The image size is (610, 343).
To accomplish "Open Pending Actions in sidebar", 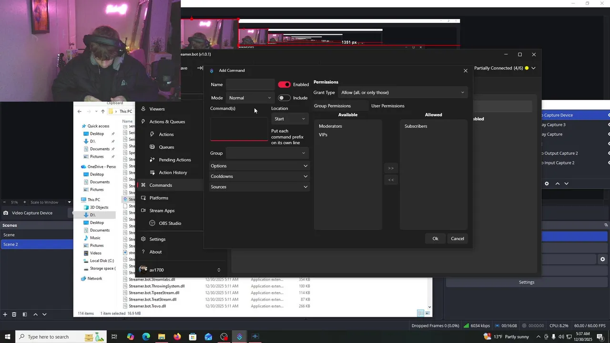I will [x=174, y=160].
